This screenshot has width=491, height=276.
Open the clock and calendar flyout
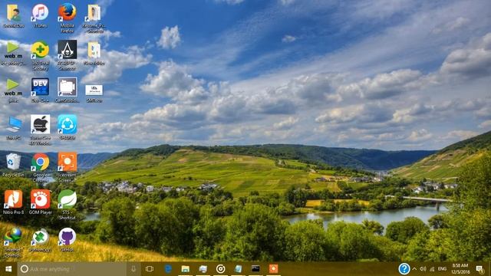click(x=461, y=269)
